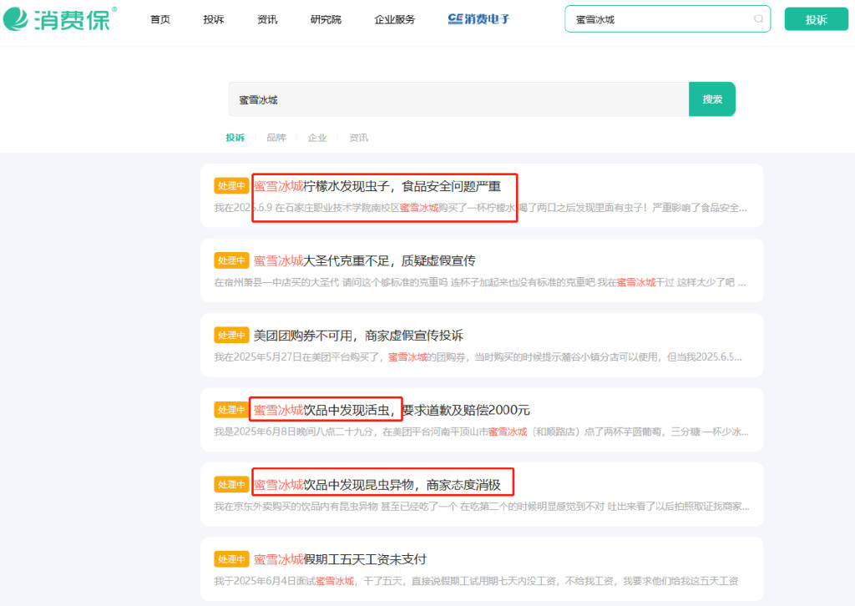Click the magnifier icon in header search
Screen dimensions: 855x606
click(758, 19)
